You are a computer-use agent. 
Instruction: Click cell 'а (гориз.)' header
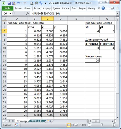[92, 44]
